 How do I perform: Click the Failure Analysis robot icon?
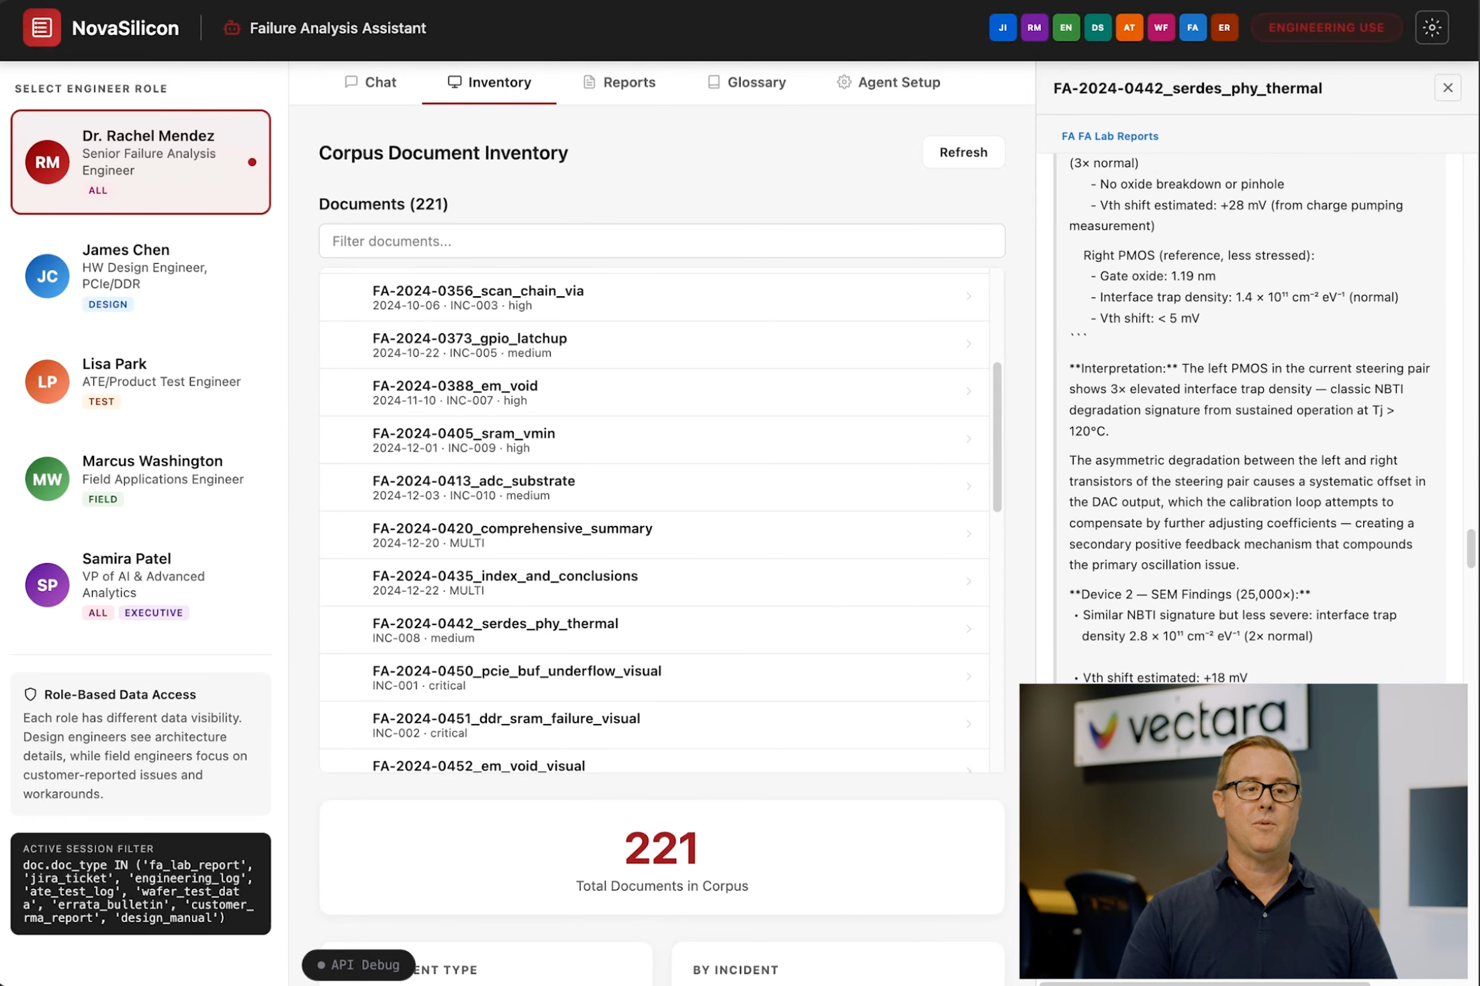pyautogui.click(x=232, y=28)
